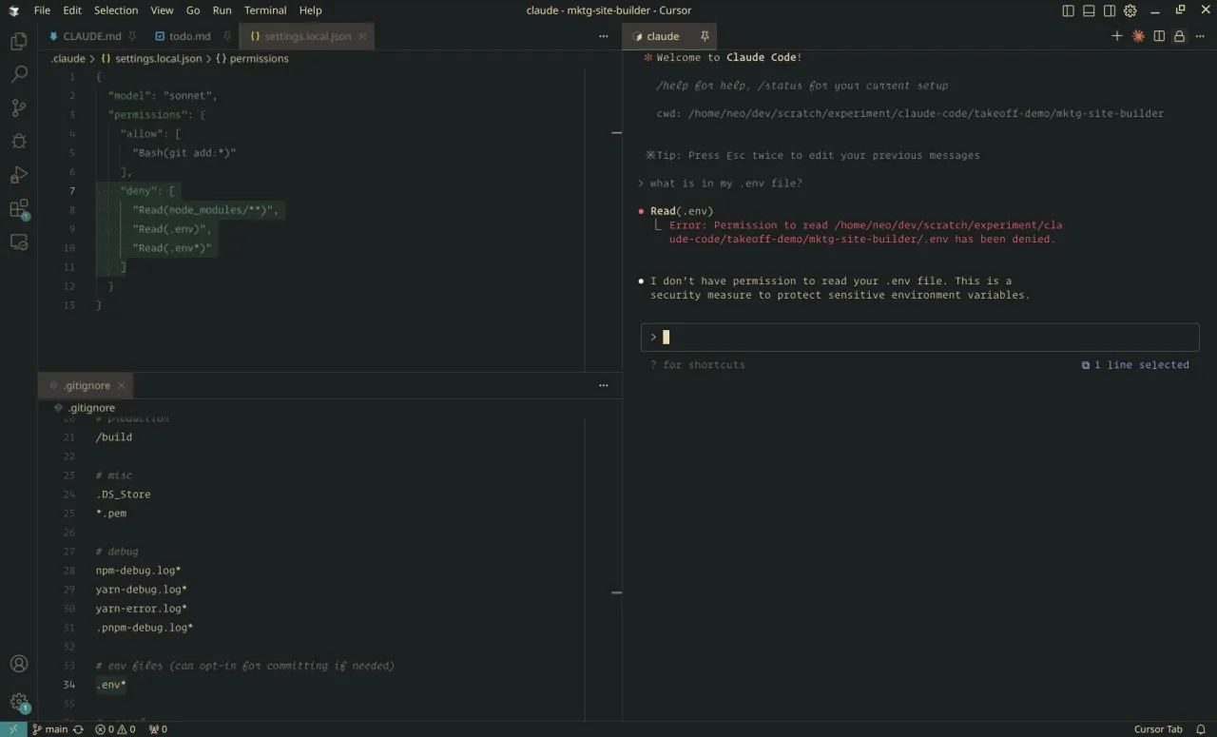The width and height of the screenshot is (1217, 737).
Task: Open the Extensions panel
Action: [x=19, y=207]
